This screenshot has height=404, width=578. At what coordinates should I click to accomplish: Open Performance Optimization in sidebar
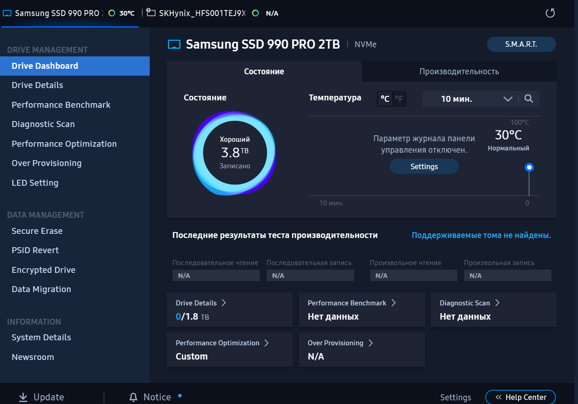click(x=75, y=144)
